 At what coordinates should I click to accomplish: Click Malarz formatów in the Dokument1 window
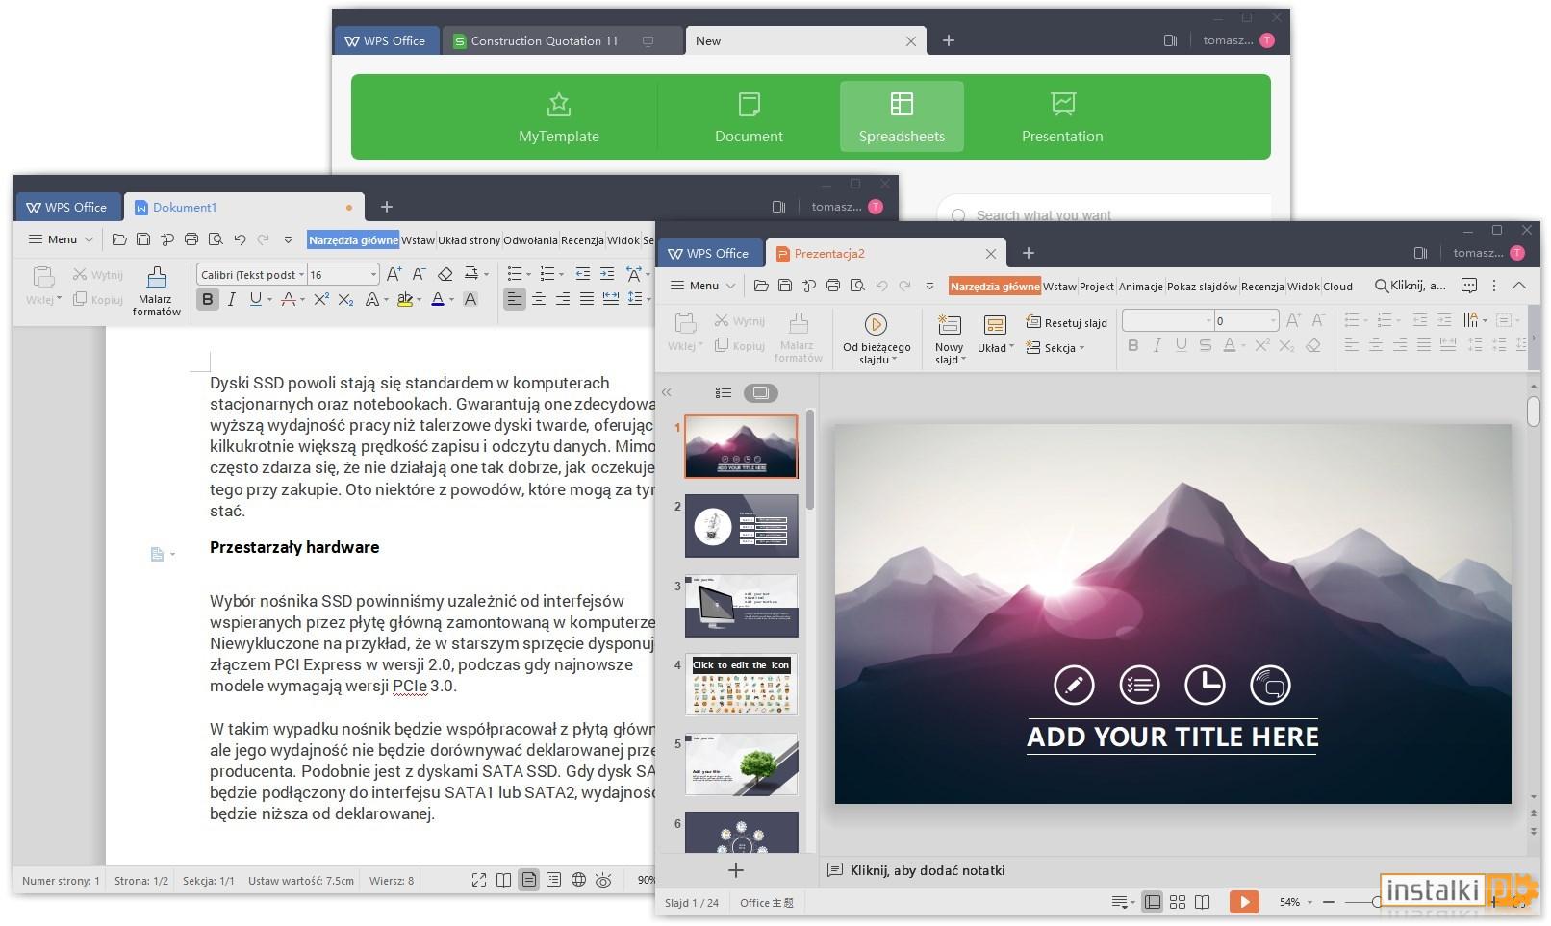coord(156,290)
